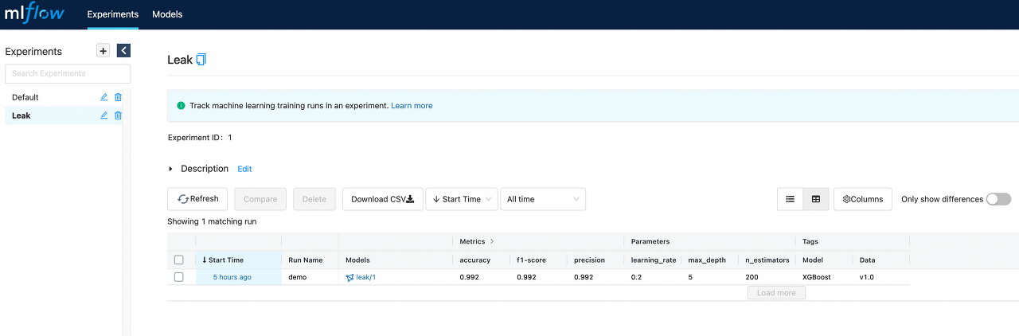Copy the Leak experiment name
The image size is (1019, 336).
pos(201,60)
